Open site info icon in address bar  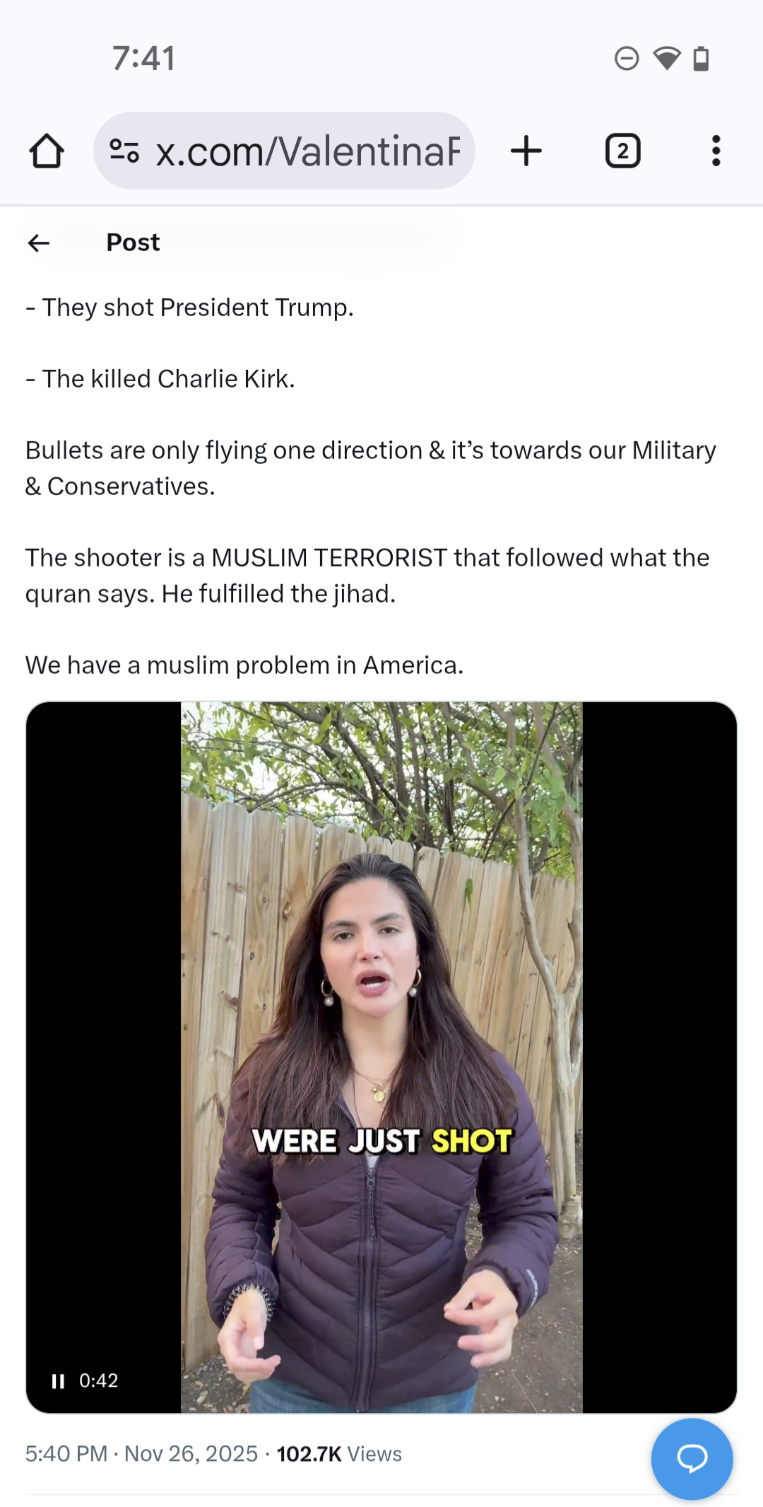pyautogui.click(x=124, y=151)
